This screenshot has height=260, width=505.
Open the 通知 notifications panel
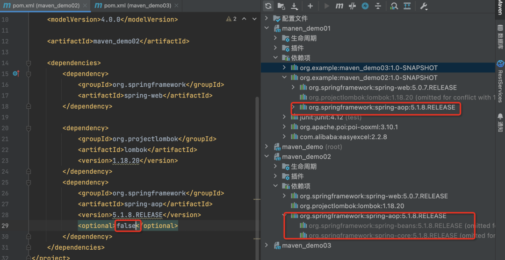click(500, 122)
